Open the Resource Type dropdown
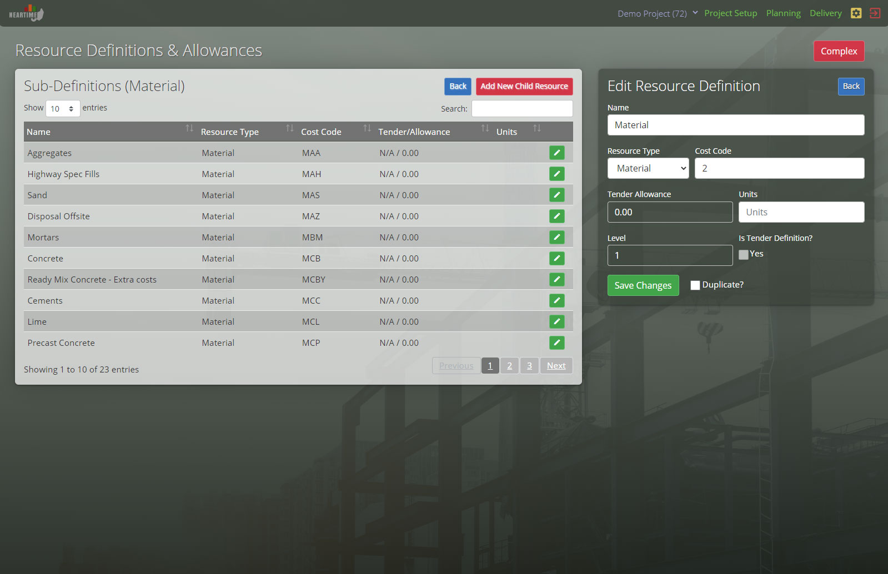This screenshot has width=888, height=574. 648,168
